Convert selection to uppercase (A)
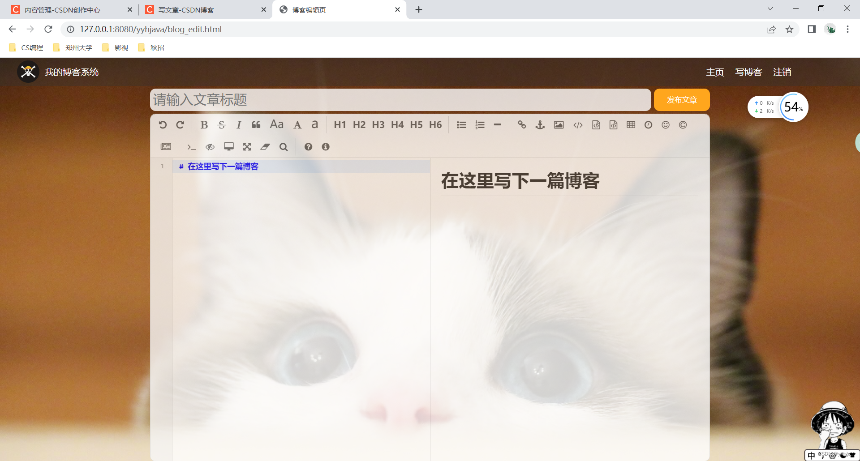 pyautogui.click(x=297, y=125)
